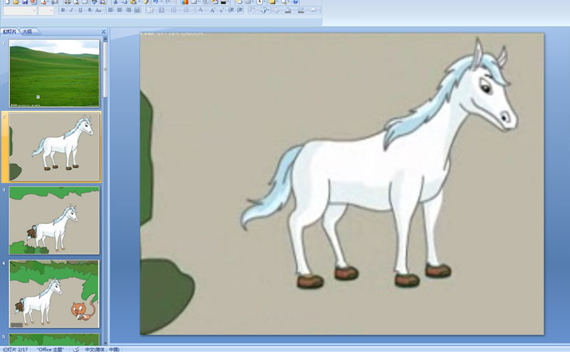
Task: Click the bulleted list icon
Action: click(x=187, y=10)
